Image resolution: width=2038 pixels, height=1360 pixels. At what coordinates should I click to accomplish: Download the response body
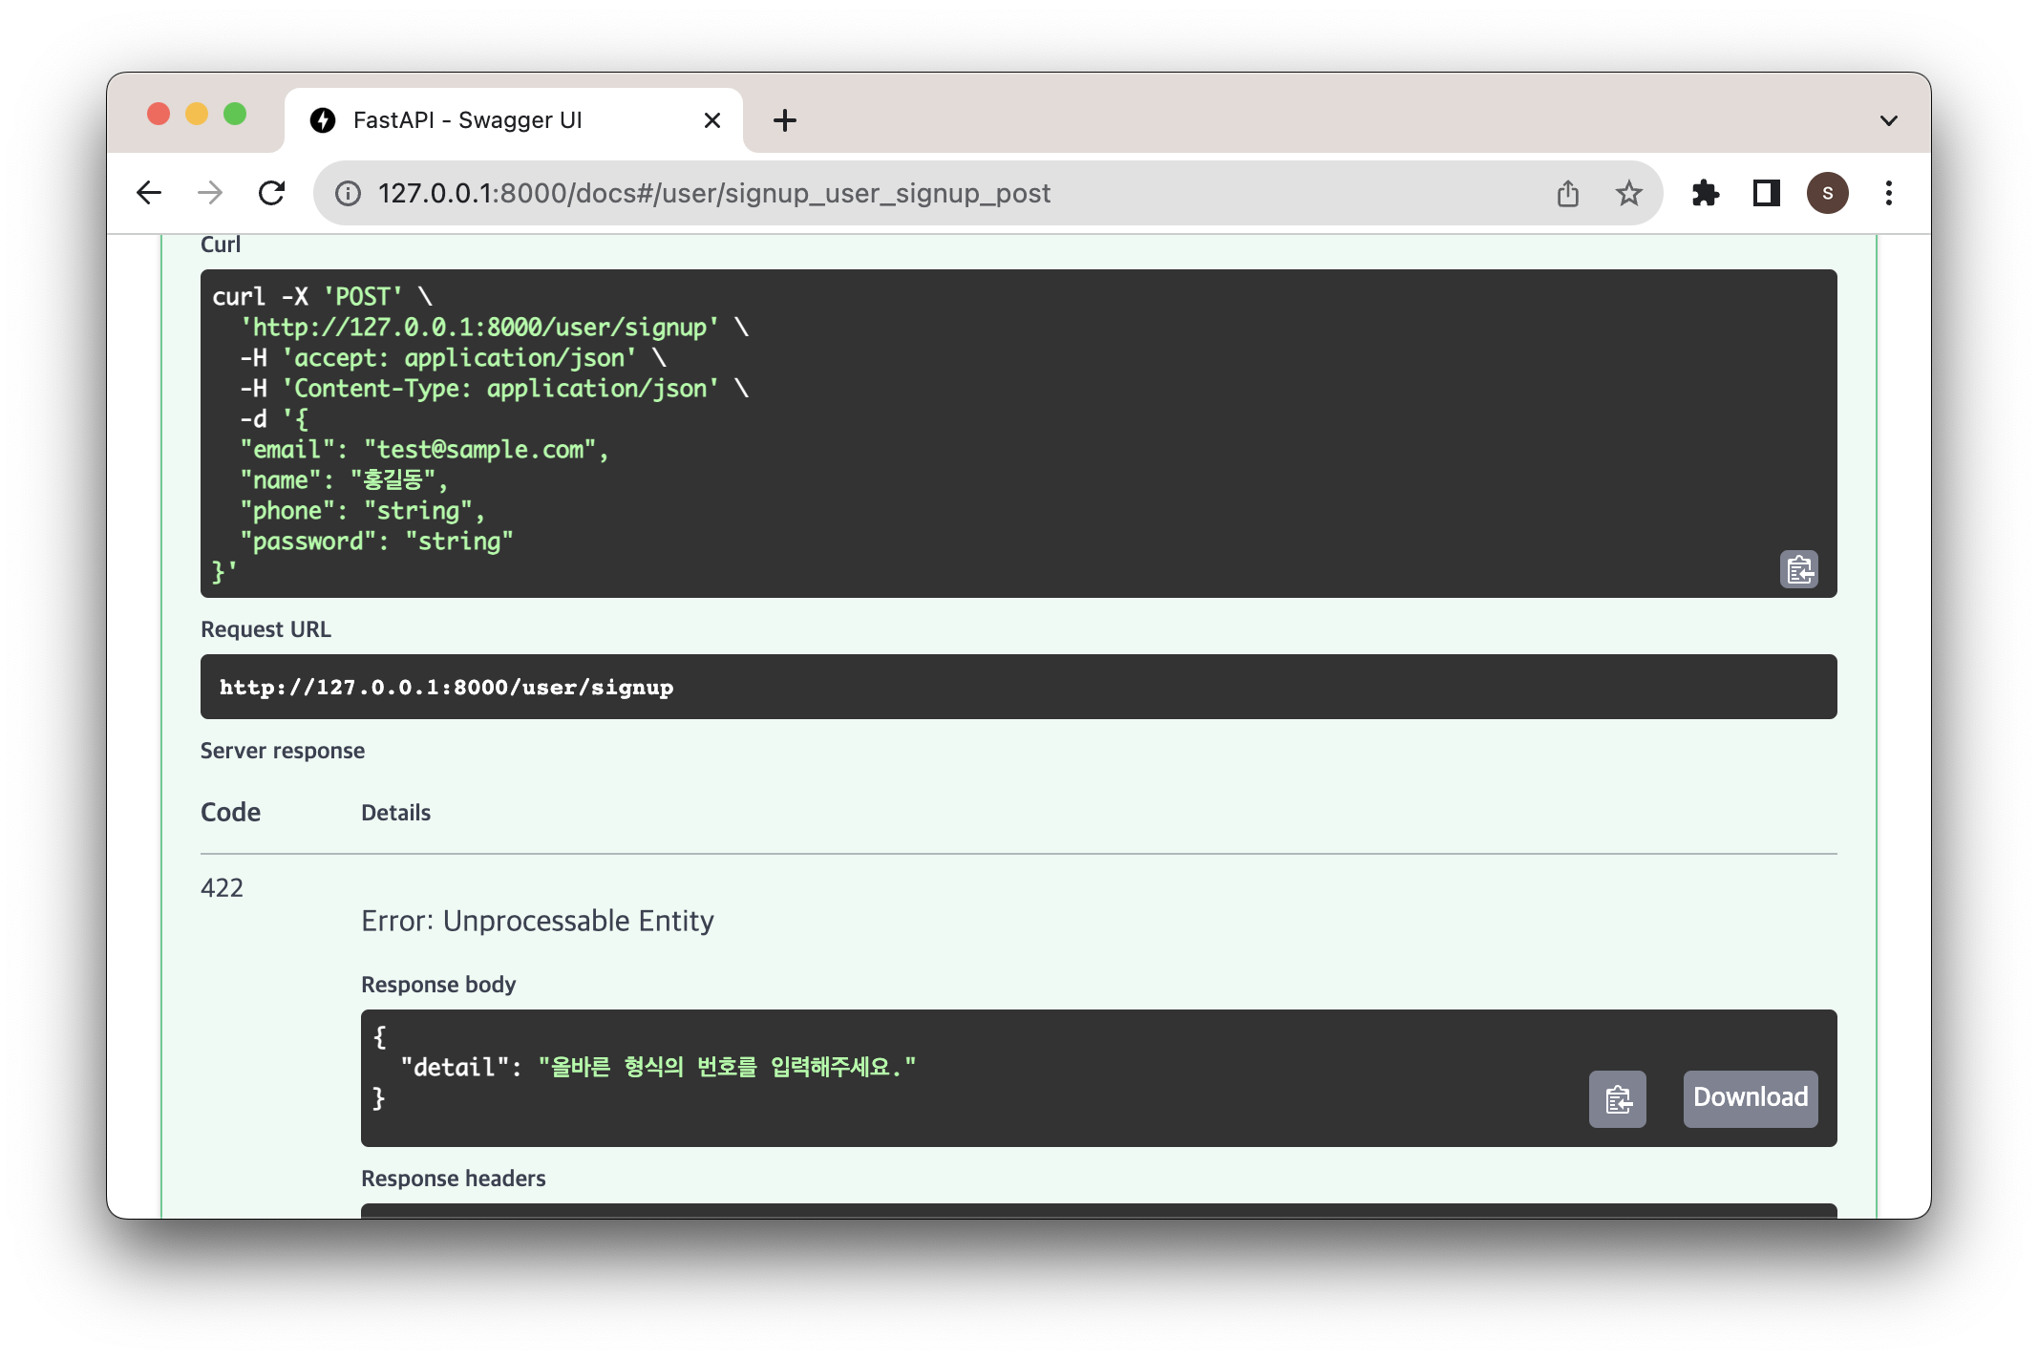coord(1750,1098)
